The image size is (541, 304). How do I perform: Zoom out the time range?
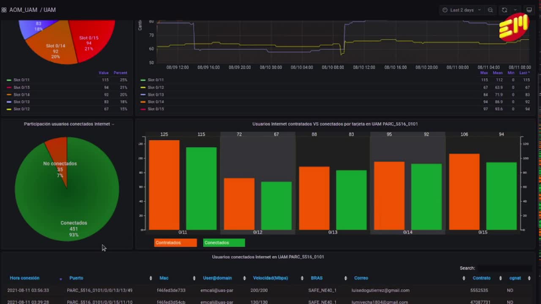click(x=490, y=10)
